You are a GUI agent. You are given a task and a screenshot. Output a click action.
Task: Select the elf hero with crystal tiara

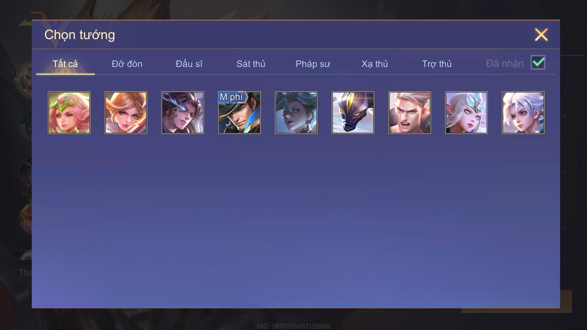[466, 113]
